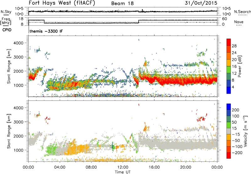Click the frequency step change near 14:00 UT
The image size is (251, 174).
pyautogui.click(x=139, y=21)
